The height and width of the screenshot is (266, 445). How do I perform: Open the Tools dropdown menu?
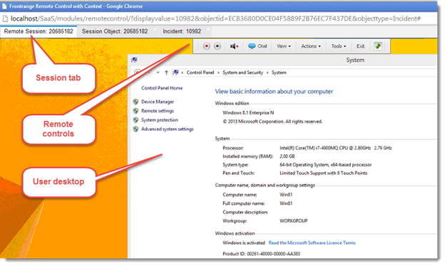coord(339,46)
